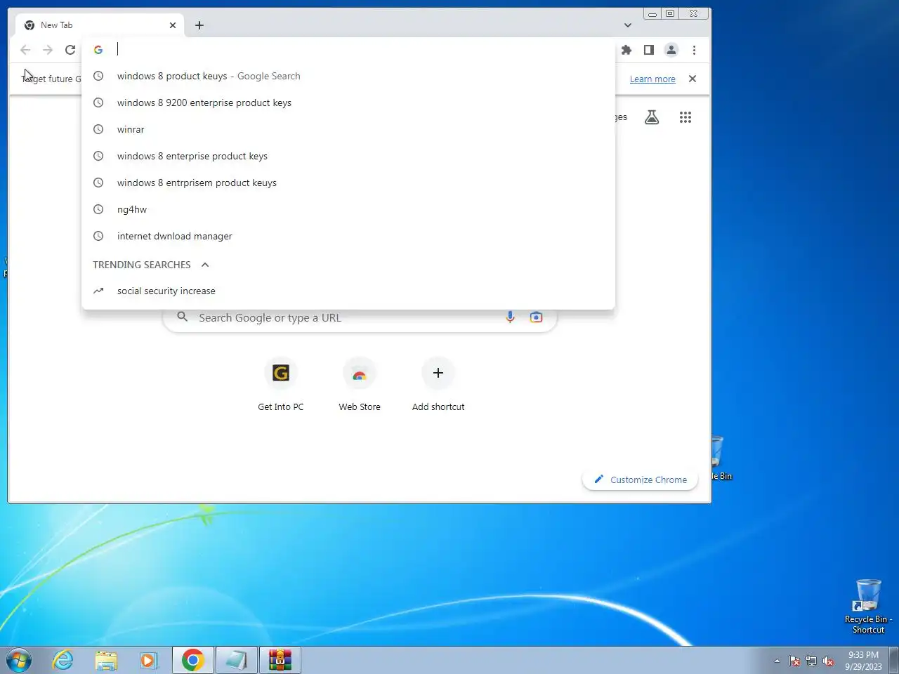The height and width of the screenshot is (674, 899).
Task: Reload the page in Chrome
Action: coord(70,50)
